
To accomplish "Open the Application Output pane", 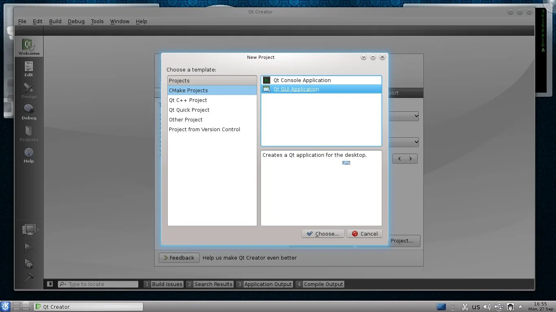I will (x=264, y=284).
